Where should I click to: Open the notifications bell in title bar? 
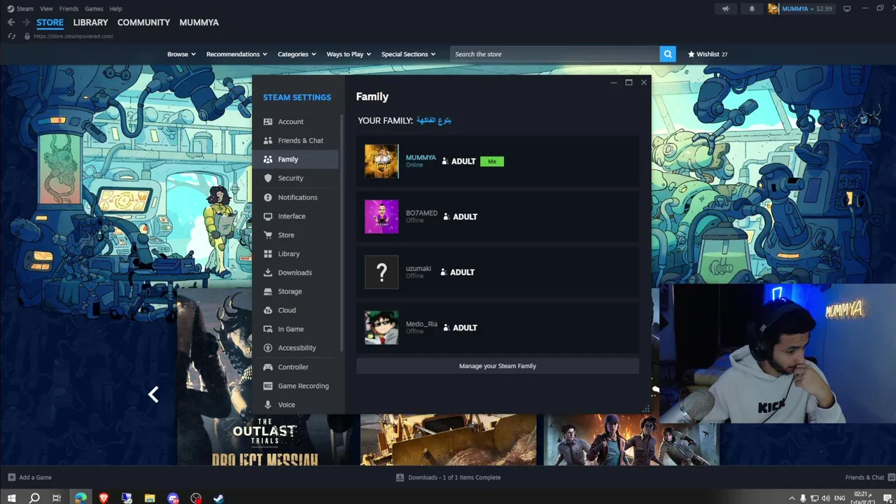pyautogui.click(x=752, y=9)
